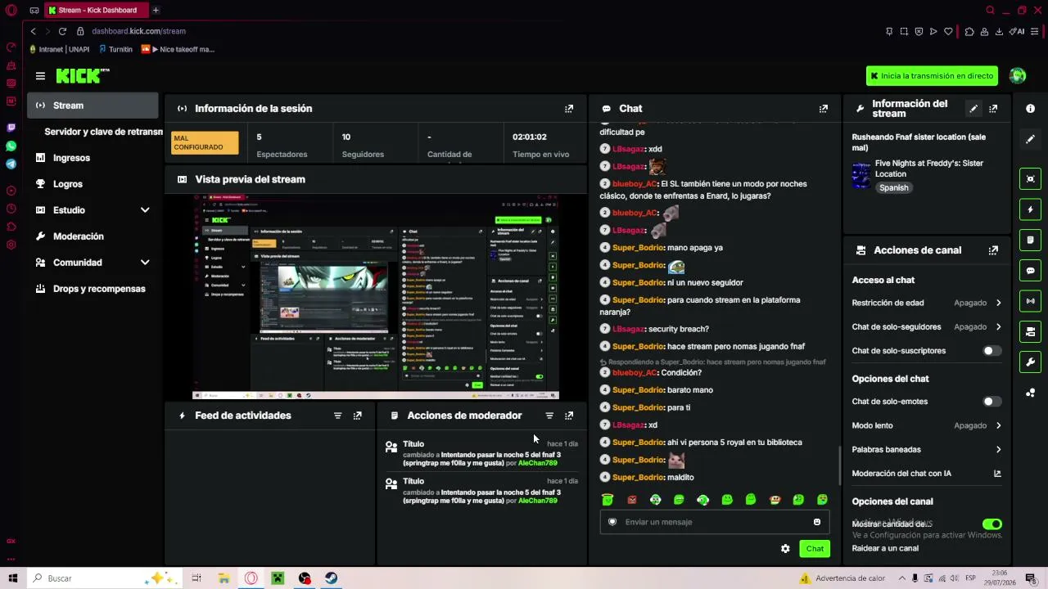Send message with the Chat button
The image size is (1048, 589).
(x=815, y=549)
